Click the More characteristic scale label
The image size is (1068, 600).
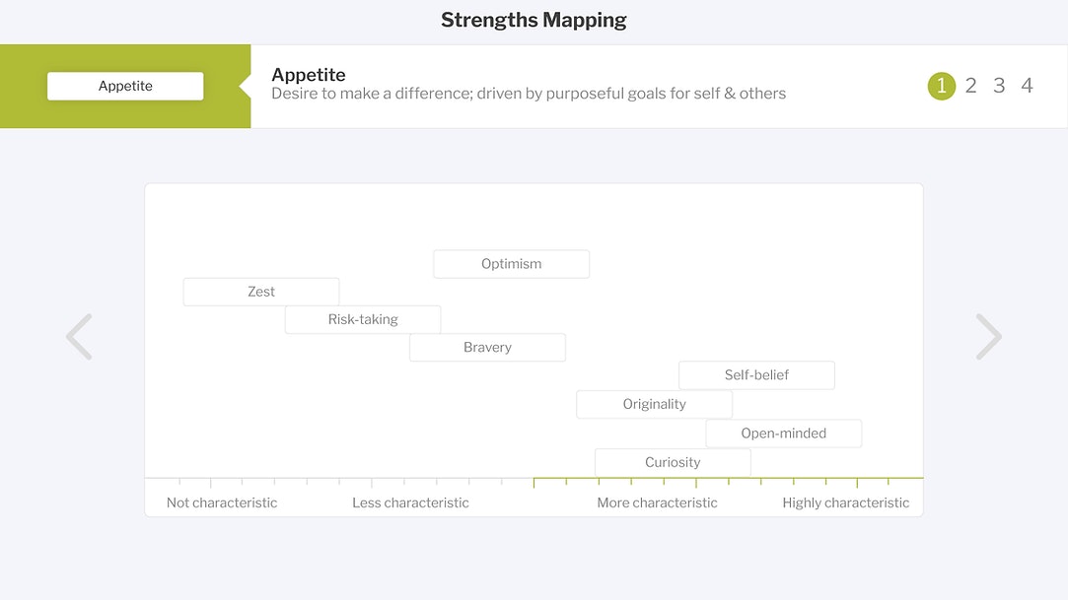(x=657, y=502)
